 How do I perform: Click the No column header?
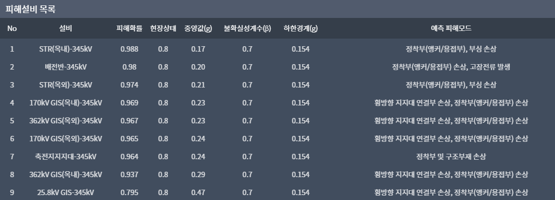12,28
